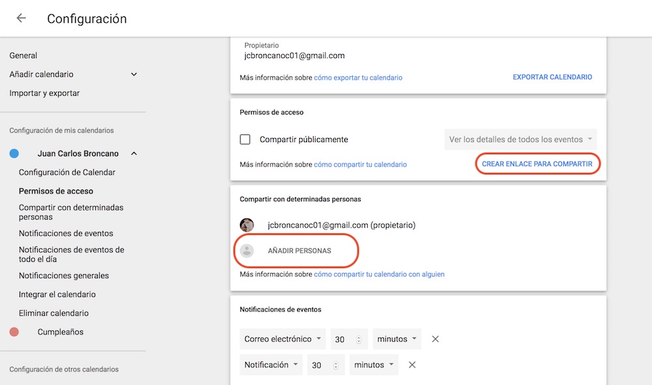Open Ver los detalles de todos los eventos dropdown

coord(520,139)
